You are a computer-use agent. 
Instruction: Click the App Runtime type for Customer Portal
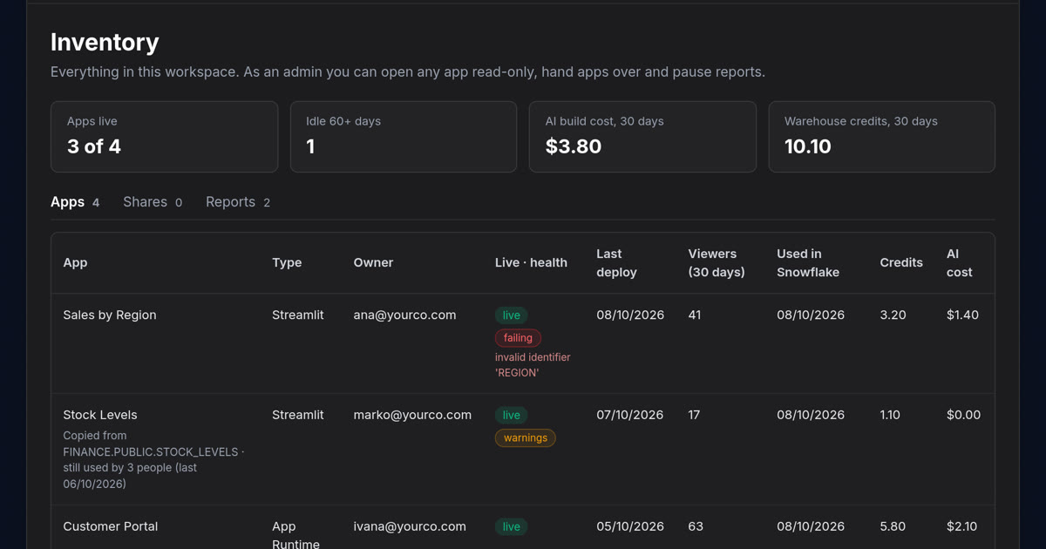click(295, 535)
